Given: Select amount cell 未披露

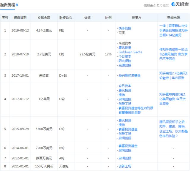Looking at the screenshot, I should (44, 76).
